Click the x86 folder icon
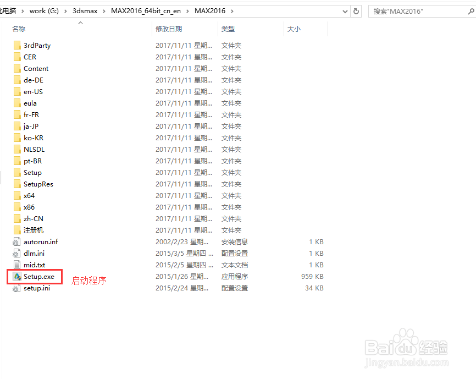476x379 pixels. tap(17, 207)
